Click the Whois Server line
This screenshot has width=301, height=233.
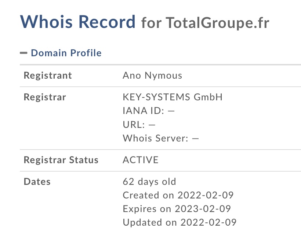(x=161, y=138)
